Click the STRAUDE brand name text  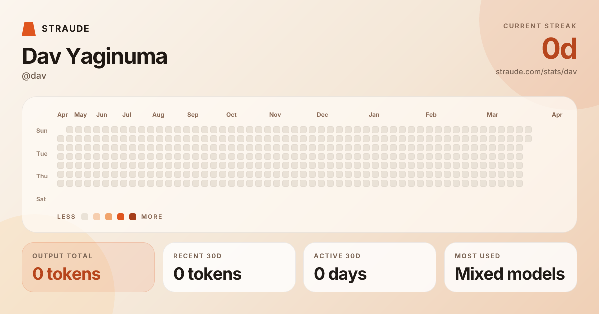pos(66,29)
